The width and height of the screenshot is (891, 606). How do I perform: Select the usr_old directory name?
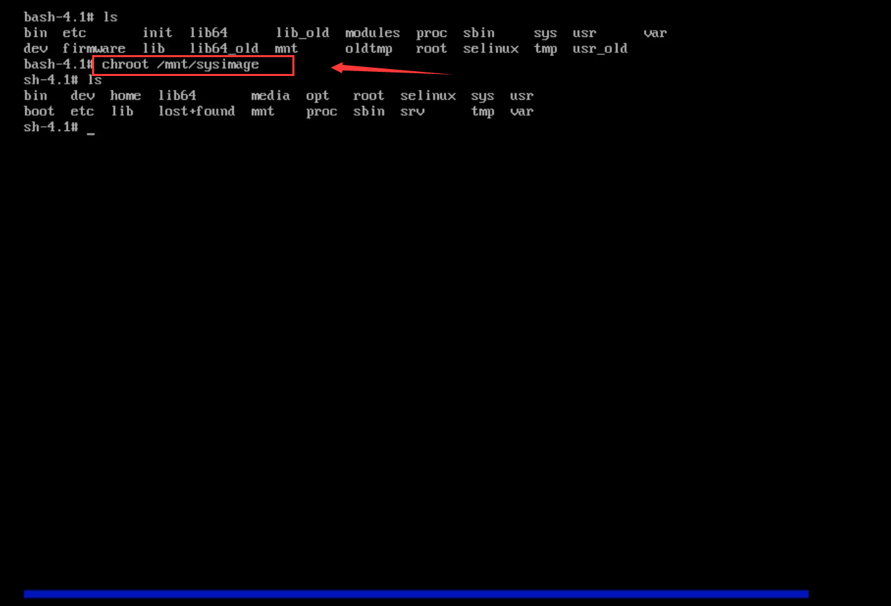coord(599,48)
